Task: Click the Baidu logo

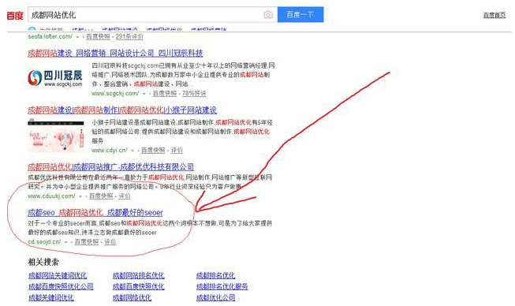Action: (x=15, y=16)
